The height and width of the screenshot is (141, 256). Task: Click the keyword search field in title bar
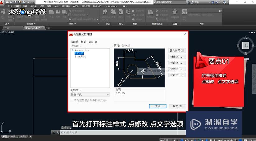coord(171,2)
